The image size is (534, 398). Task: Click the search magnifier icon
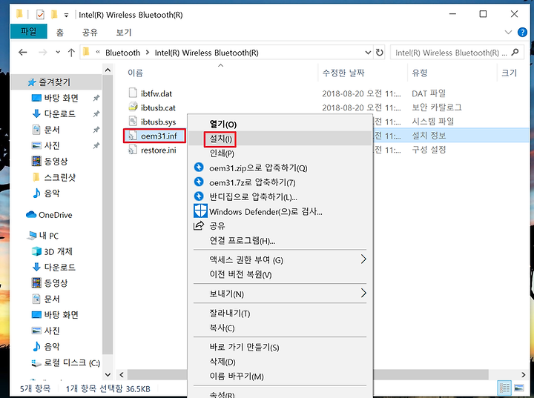click(515, 53)
